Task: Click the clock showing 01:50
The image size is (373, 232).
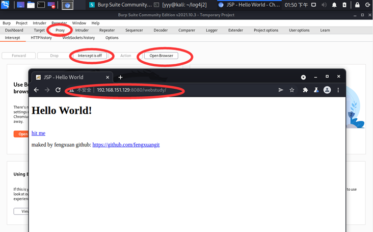Action: tap(296, 5)
